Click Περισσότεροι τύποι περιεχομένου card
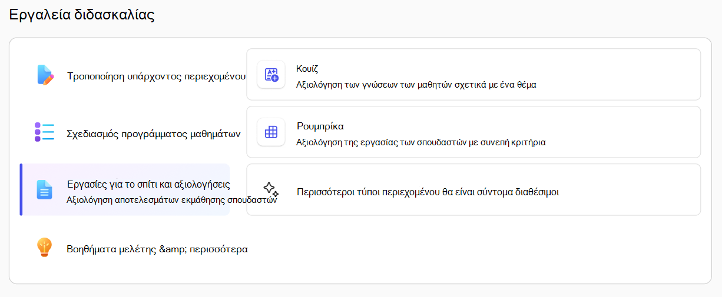 [473, 190]
